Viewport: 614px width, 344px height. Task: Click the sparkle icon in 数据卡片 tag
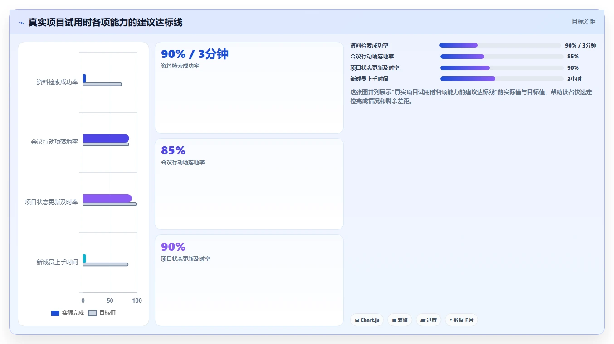point(451,320)
